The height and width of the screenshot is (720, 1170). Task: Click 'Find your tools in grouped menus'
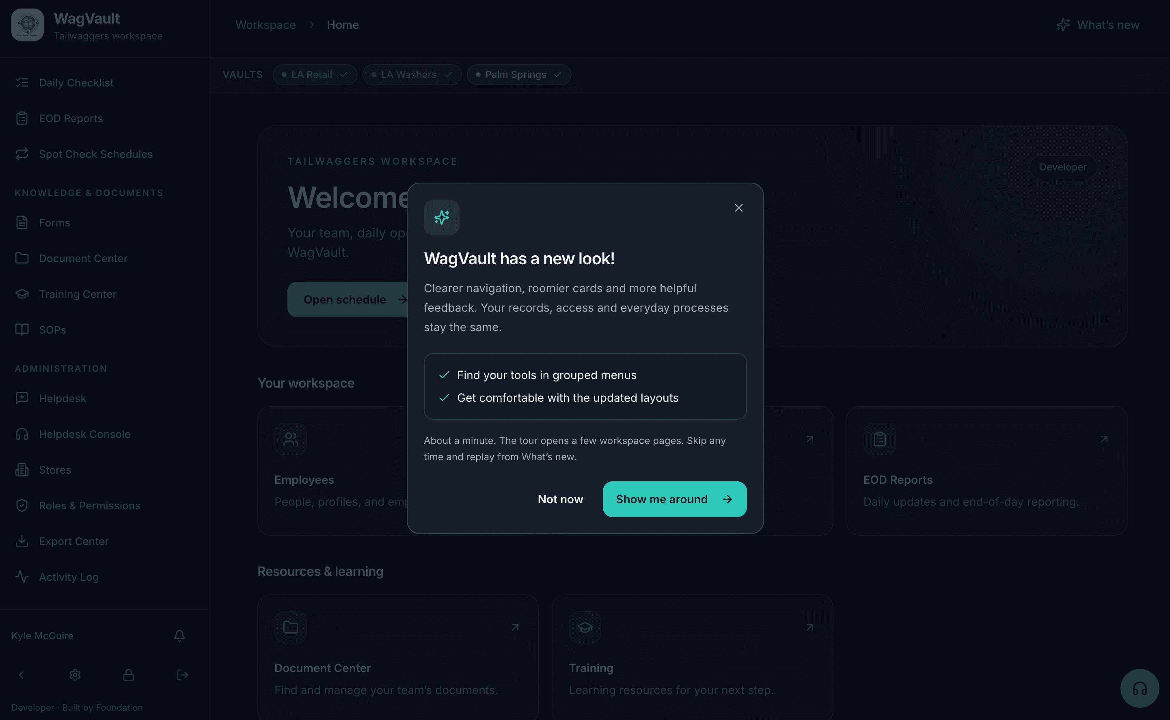pos(547,375)
